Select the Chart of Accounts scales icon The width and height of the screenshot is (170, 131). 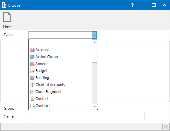tap(32, 85)
